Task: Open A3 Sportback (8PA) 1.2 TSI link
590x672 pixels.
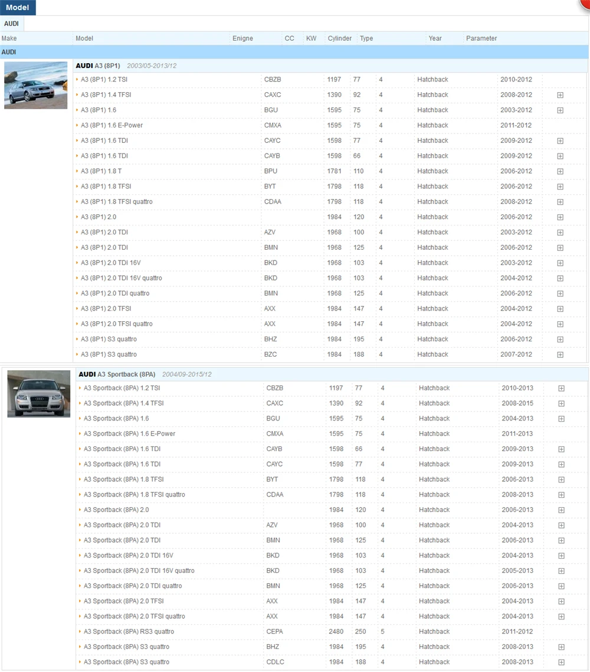Action: click(122, 388)
